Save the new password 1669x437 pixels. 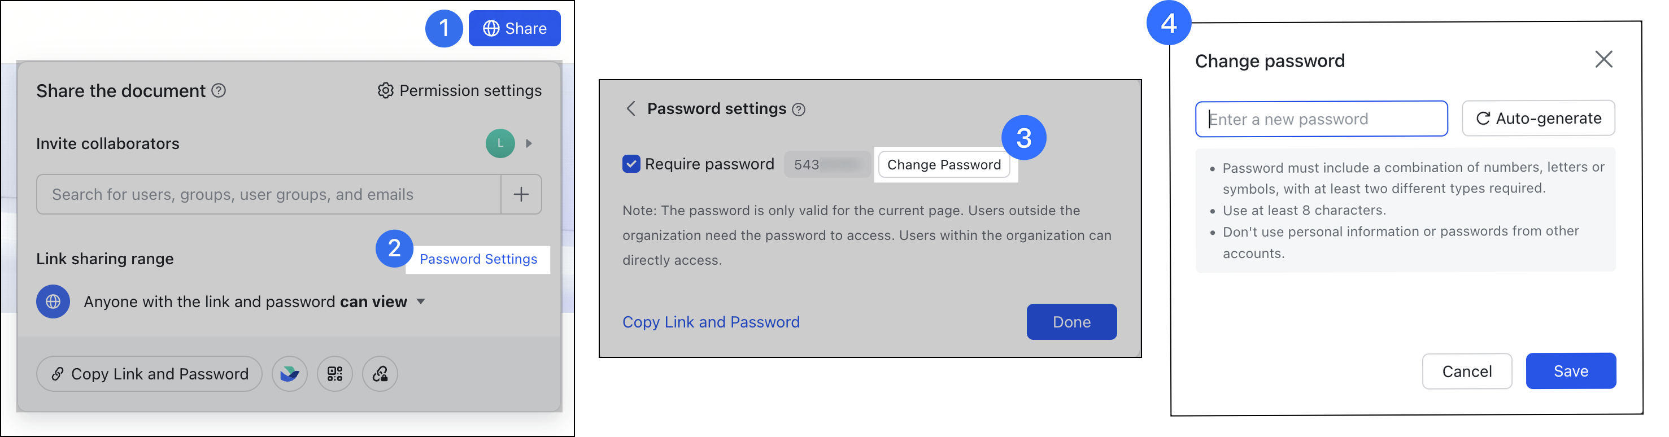tap(1571, 371)
